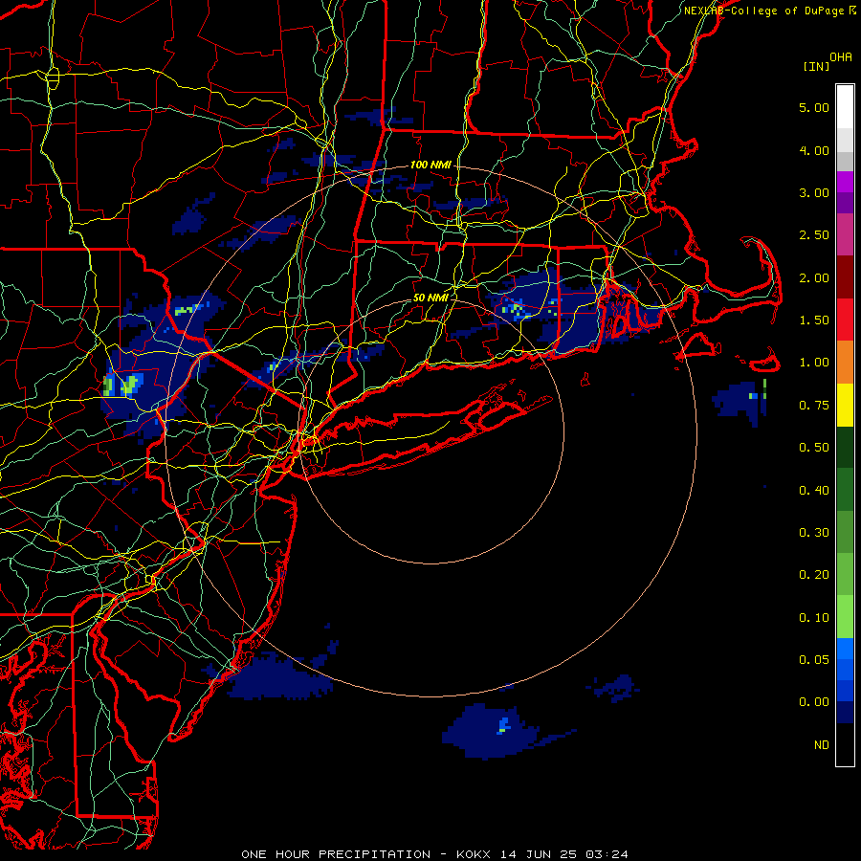Click the orange 1.00 inch legend swatch
Viewport: 861px width, 861px height.
point(845,362)
